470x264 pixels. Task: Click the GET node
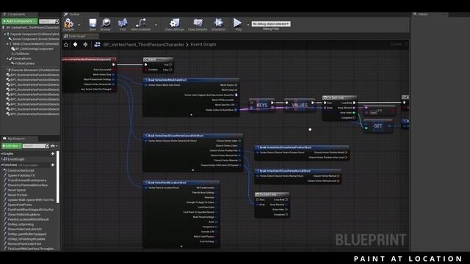coord(377,126)
